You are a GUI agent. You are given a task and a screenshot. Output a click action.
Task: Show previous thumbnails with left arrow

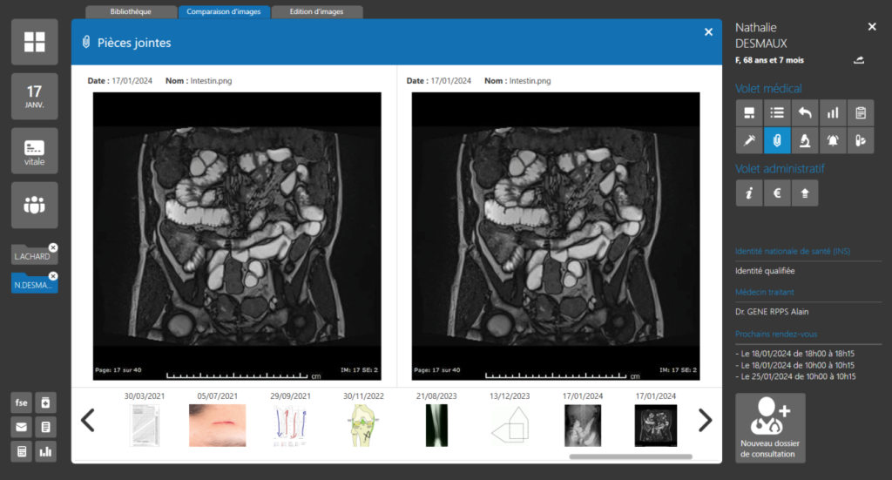coord(88,421)
